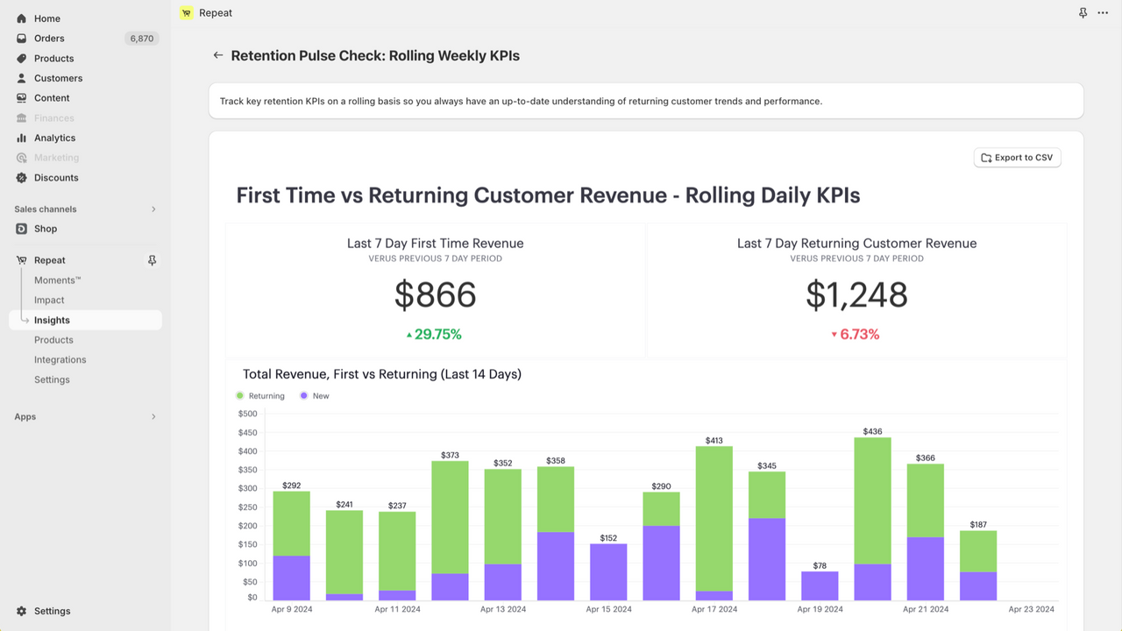
Task: Open the Analytics page link
Action: [x=54, y=138]
